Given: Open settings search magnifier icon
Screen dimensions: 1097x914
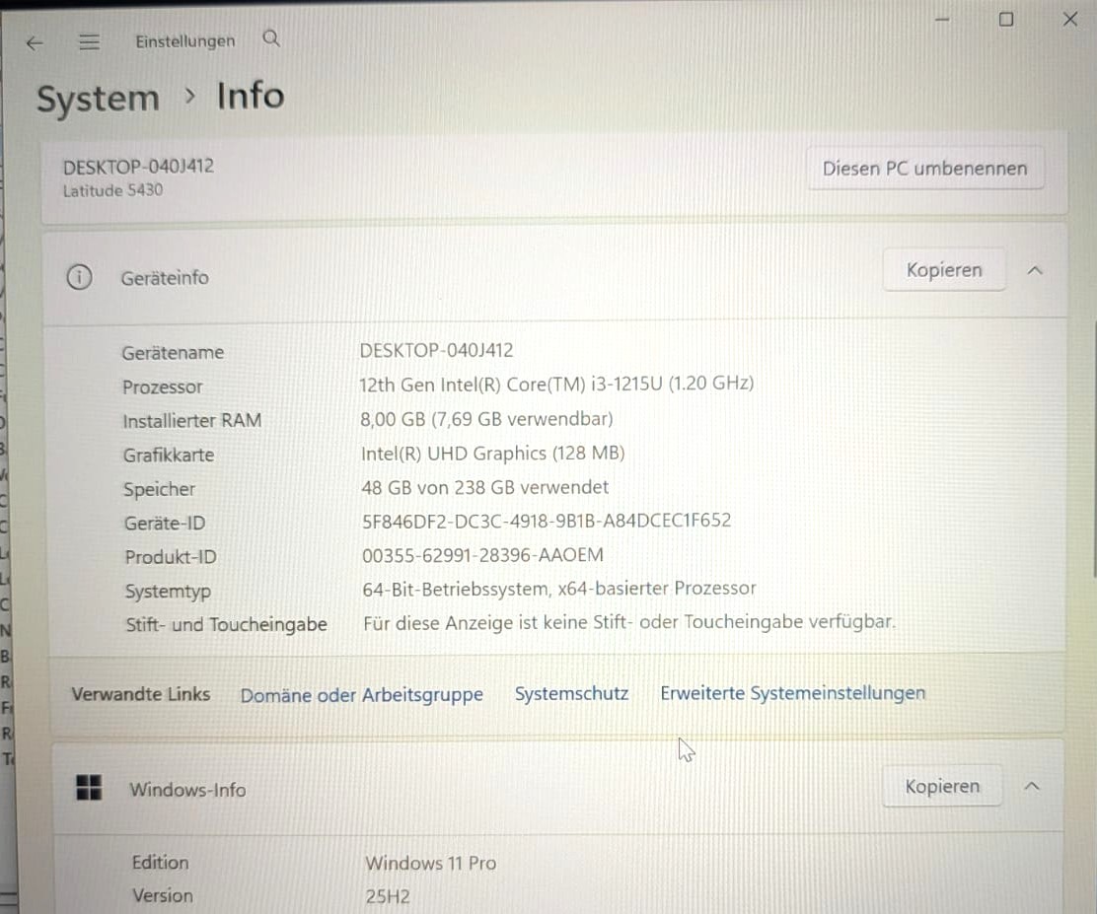Looking at the screenshot, I should [271, 38].
